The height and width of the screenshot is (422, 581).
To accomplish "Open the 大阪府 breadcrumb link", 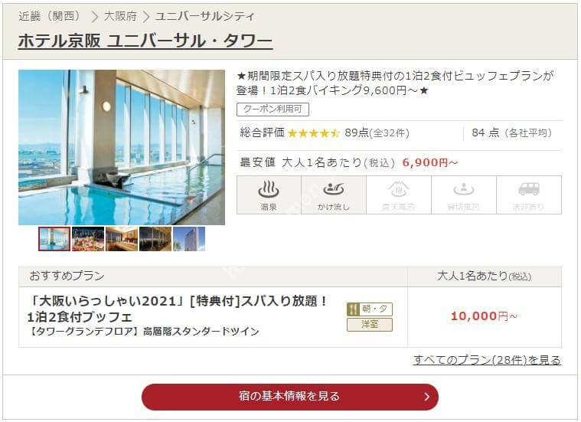I will click(x=120, y=16).
